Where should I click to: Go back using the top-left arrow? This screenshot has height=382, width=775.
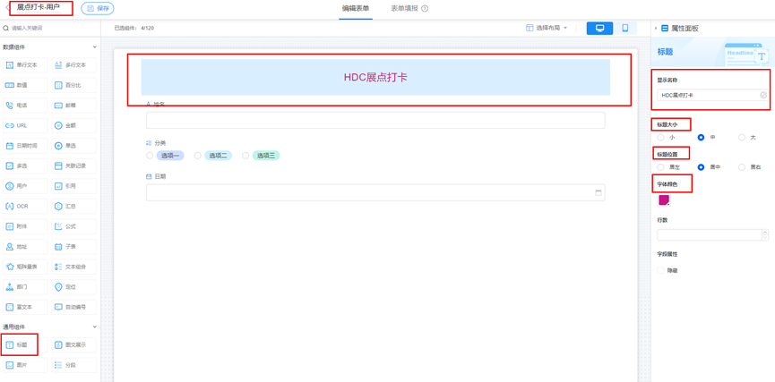[7, 8]
